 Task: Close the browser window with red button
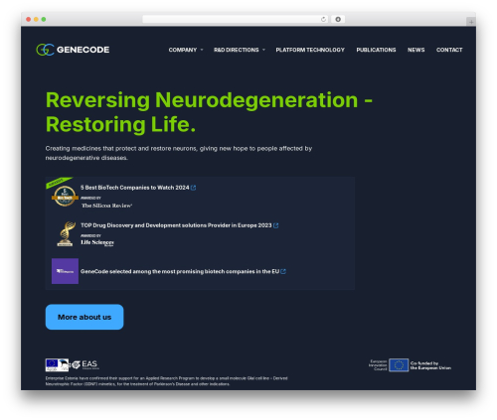(x=29, y=19)
